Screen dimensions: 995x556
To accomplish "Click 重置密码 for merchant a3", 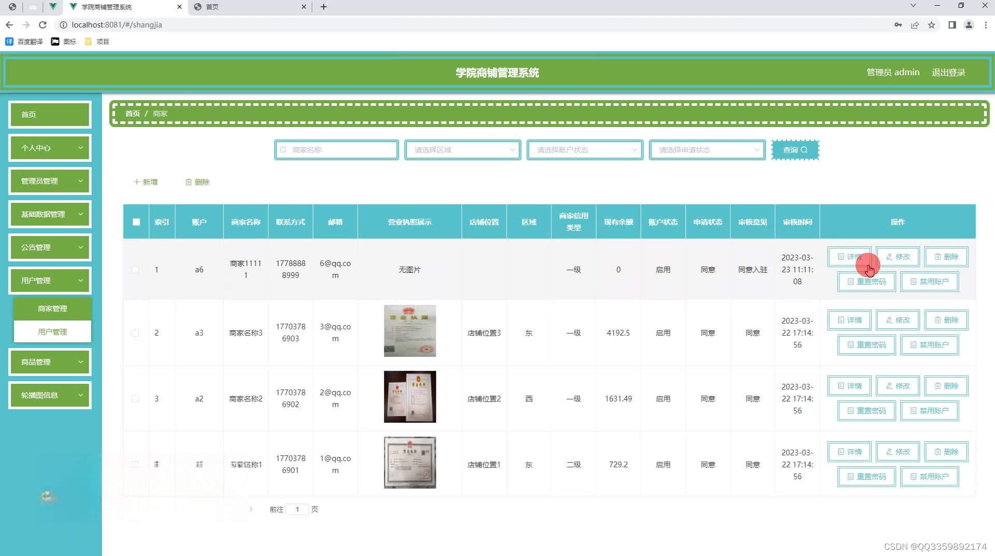I will [x=866, y=345].
